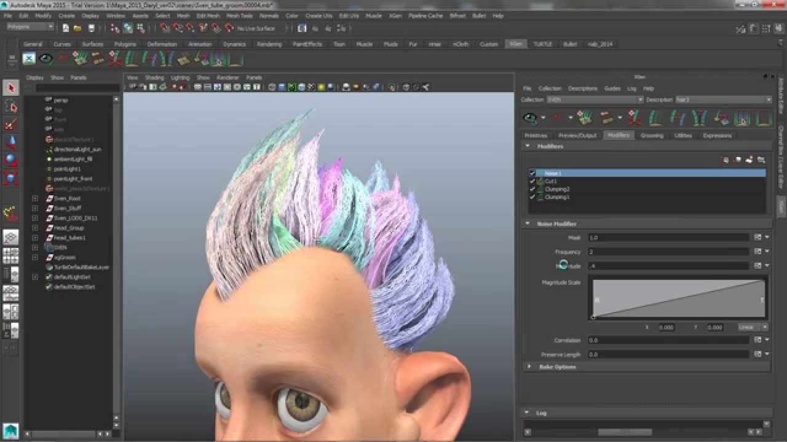The width and height of the screenshot is (787, 442).
Task: Open the Rendering shelf tab
Action: click(269, 44)
